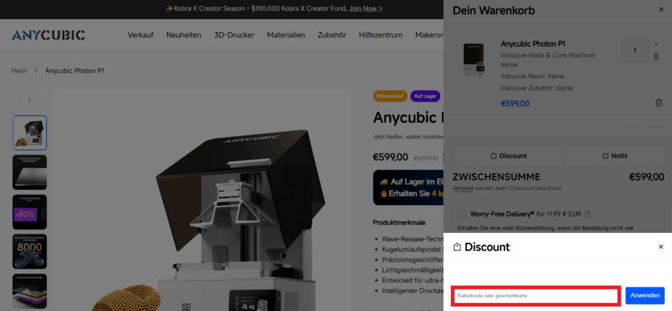This screenshot has height=311, width=672.
Task: Click the blue €599,00 cart item price
Action: click(x=515, y=103)
